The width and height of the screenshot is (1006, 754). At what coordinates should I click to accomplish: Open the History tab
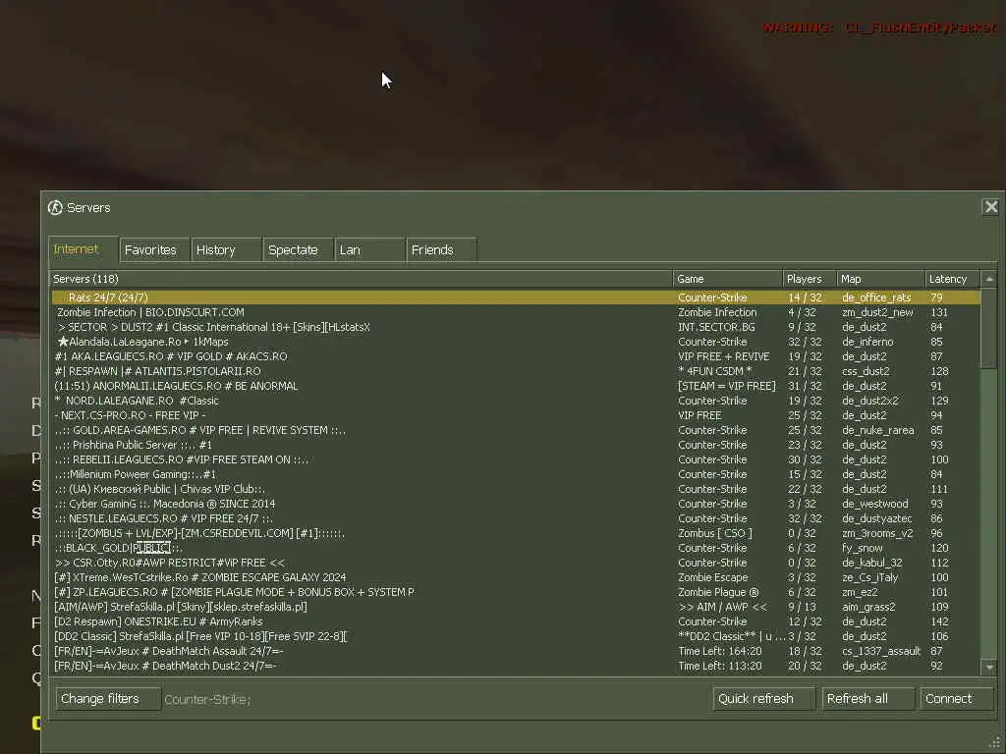pyautogui.click(x=226, y=250)
